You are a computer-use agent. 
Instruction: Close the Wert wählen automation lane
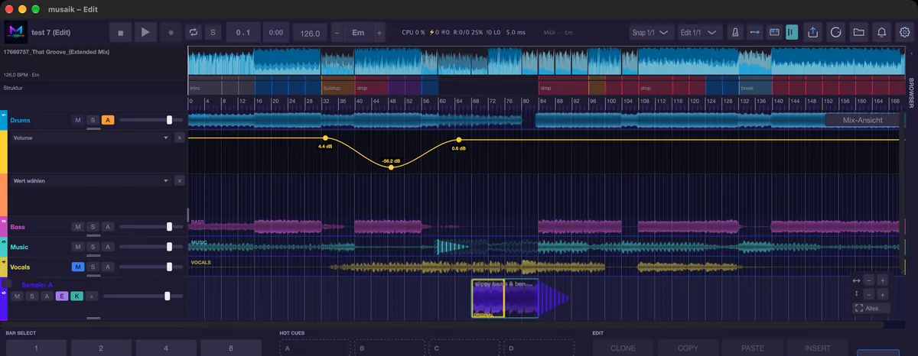(179, 180)
